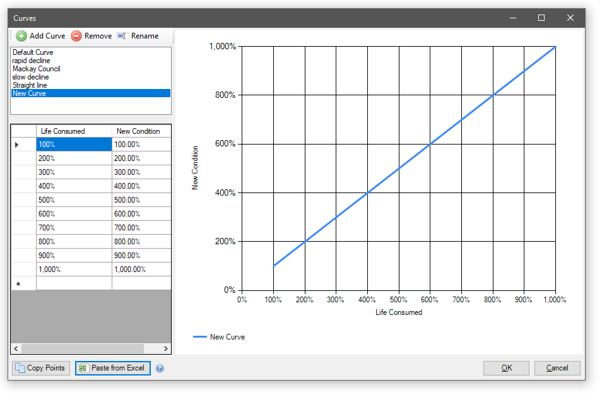This screenshot has width=602, height=402.
Task: Select the rapid decline curve
Action: point(31,61)
